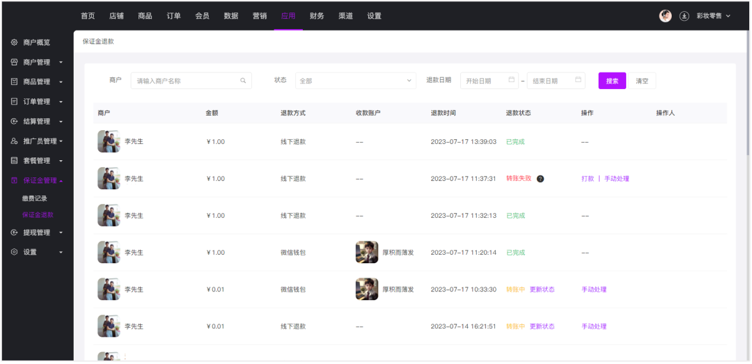752x364 pixels.
Task: Click the calendar icon in 结束日期 field
Action: pyautogui.click(x=578, y=80)
